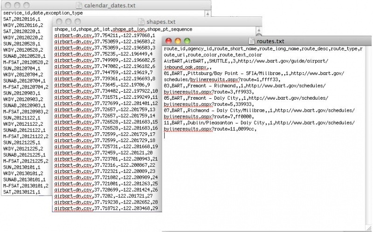Click the 03,BART Fremont – Richmond line
Screen dimensions: 373x232
pyautogui.click(x=244, y=86)
